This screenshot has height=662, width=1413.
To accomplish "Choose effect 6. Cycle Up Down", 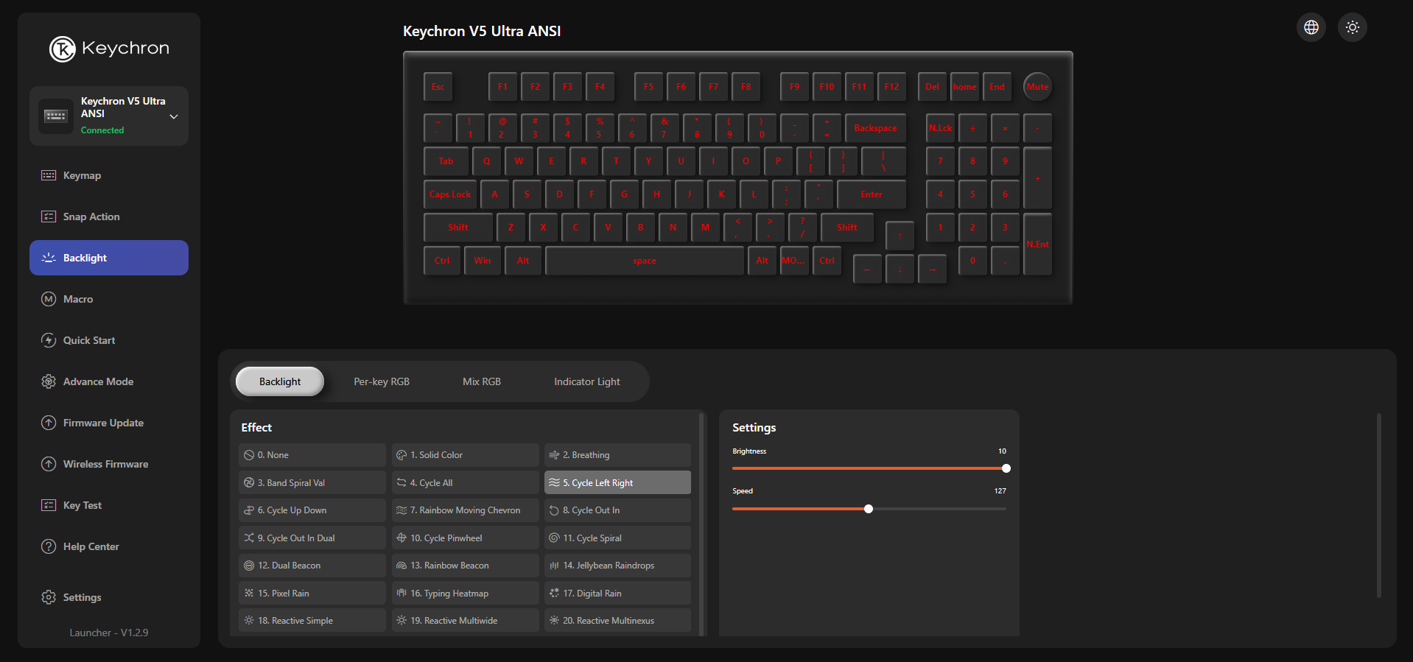I will click(312, 510).
